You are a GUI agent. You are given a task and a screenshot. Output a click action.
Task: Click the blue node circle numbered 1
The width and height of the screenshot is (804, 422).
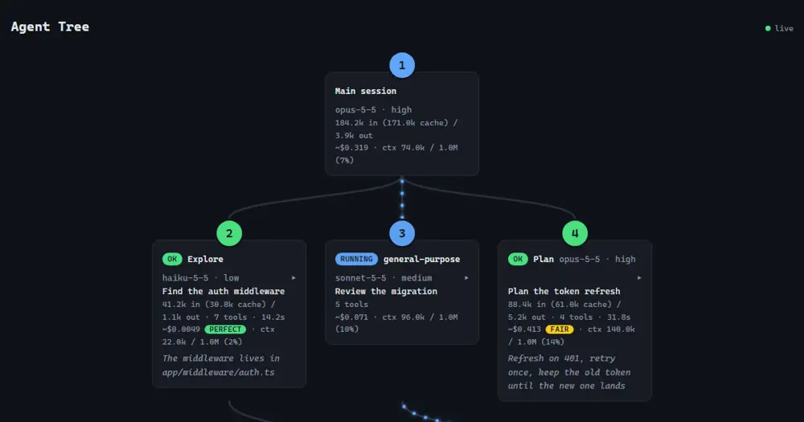(x=402, y=65)
